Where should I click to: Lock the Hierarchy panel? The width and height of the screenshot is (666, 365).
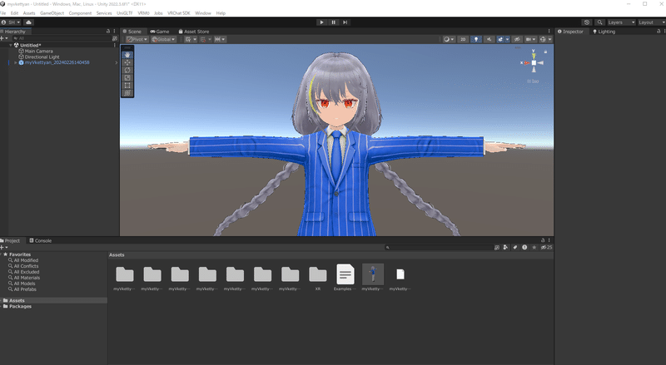pos(108,32)
